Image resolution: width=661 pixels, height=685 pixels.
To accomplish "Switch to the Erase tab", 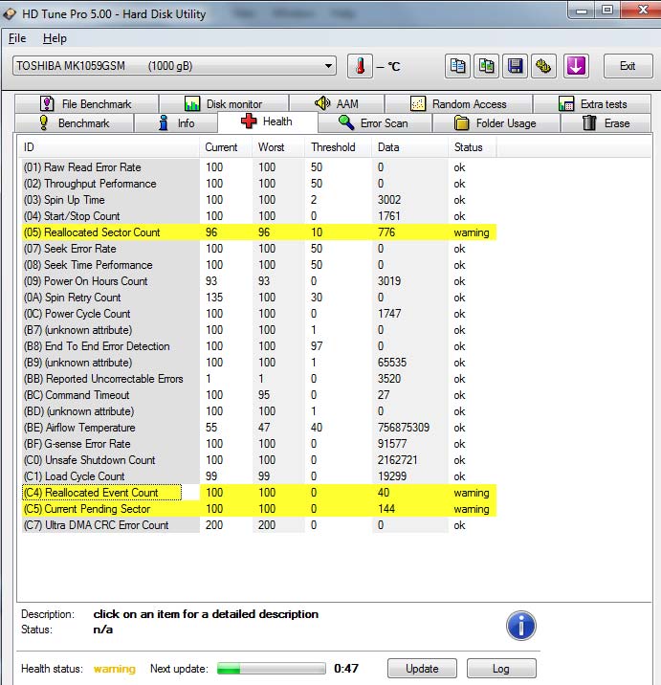I will [606, 122].
